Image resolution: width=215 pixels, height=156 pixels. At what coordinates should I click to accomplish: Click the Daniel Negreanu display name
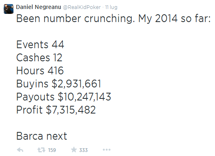(x=38, y=7)
